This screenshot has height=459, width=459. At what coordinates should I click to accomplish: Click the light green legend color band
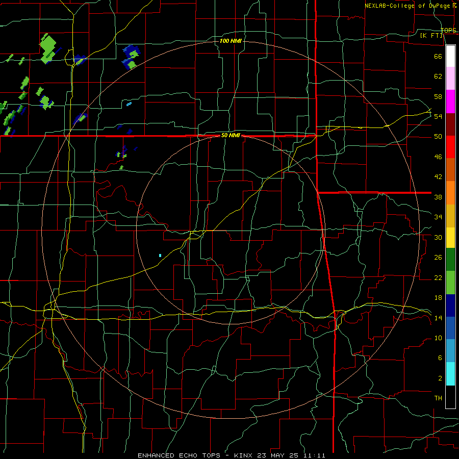(x=450, y=283)
